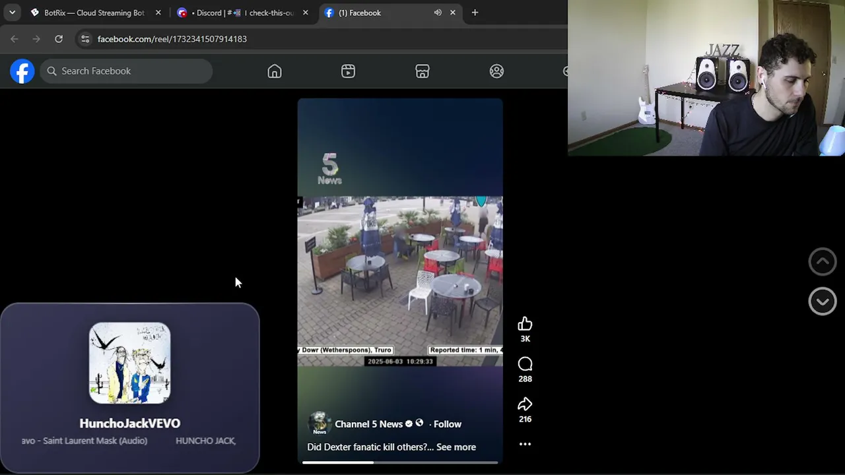Close the BotRix tab
This screenshot has width=845, height=475.
coord(158,13)
